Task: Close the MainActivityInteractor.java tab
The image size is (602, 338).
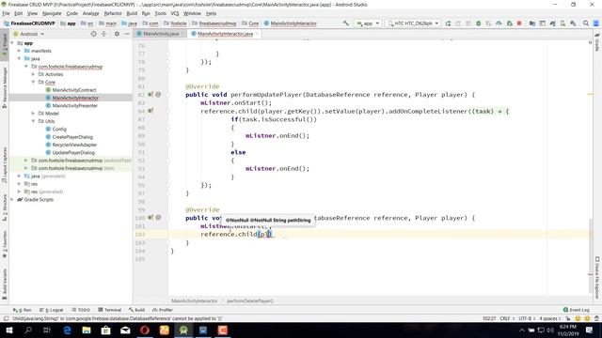Action: (257, 34)
